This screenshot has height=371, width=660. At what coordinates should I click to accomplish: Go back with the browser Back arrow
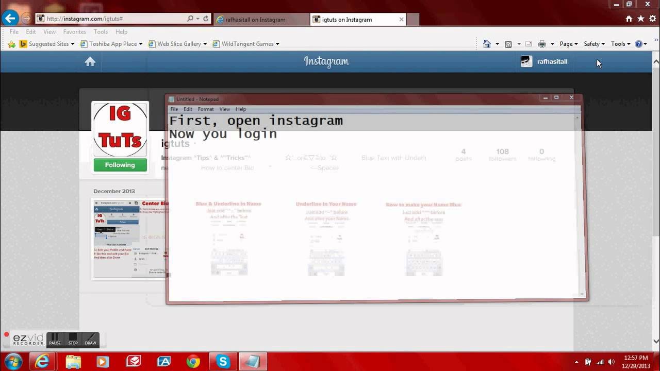point(9,19)
